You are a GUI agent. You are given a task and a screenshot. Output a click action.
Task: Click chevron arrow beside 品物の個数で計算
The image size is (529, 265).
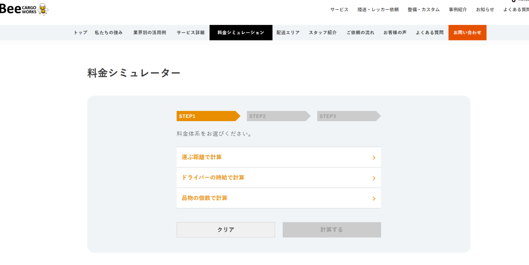(x=374, y=199)
